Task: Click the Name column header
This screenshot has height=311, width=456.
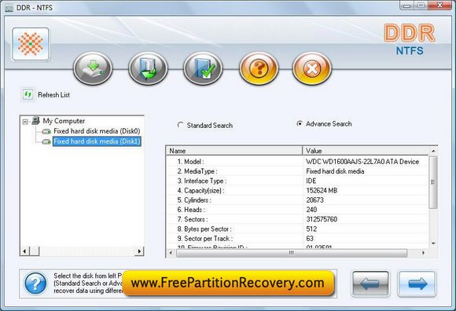Action: 234,151
